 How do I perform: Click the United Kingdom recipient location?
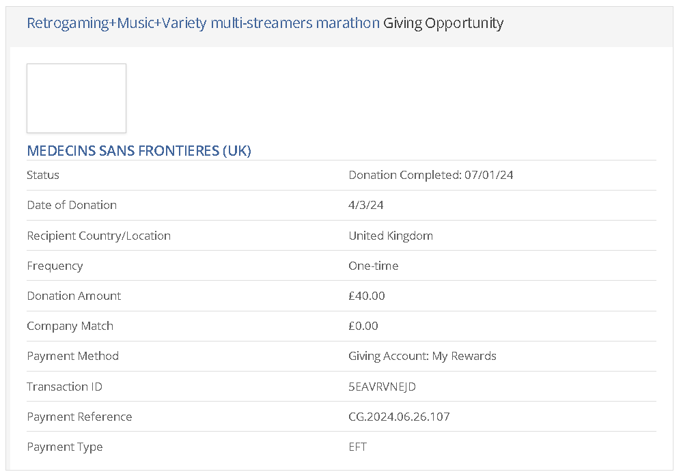coord(391,236)
